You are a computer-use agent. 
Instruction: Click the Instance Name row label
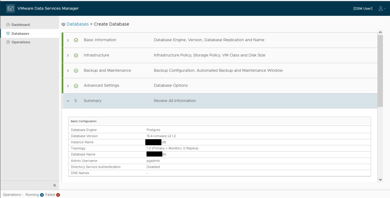point(82,142)
